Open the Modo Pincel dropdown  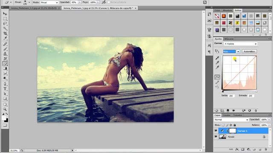click(x=49, y=3)
